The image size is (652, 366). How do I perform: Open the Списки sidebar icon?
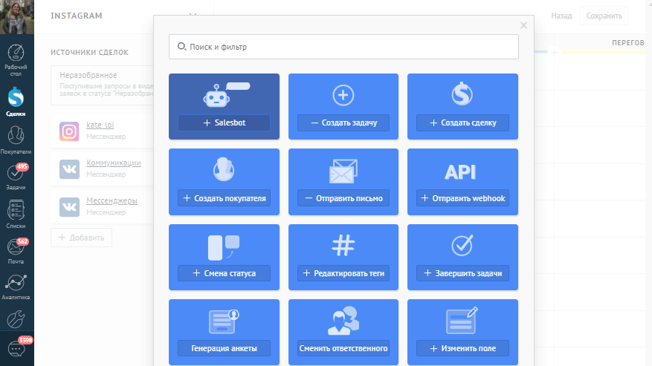coord(16,215)
